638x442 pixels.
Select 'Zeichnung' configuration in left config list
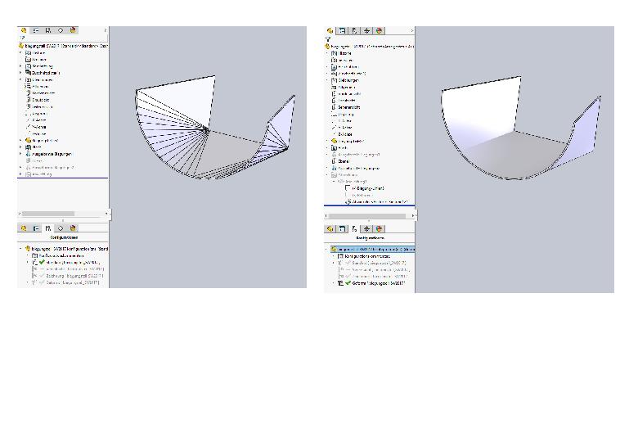click(x=68, y=276)
